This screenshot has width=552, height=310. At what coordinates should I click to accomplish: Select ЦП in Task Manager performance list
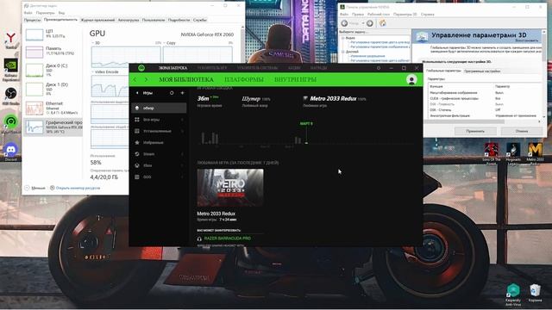pyautogui.click(x=53, y=34)
